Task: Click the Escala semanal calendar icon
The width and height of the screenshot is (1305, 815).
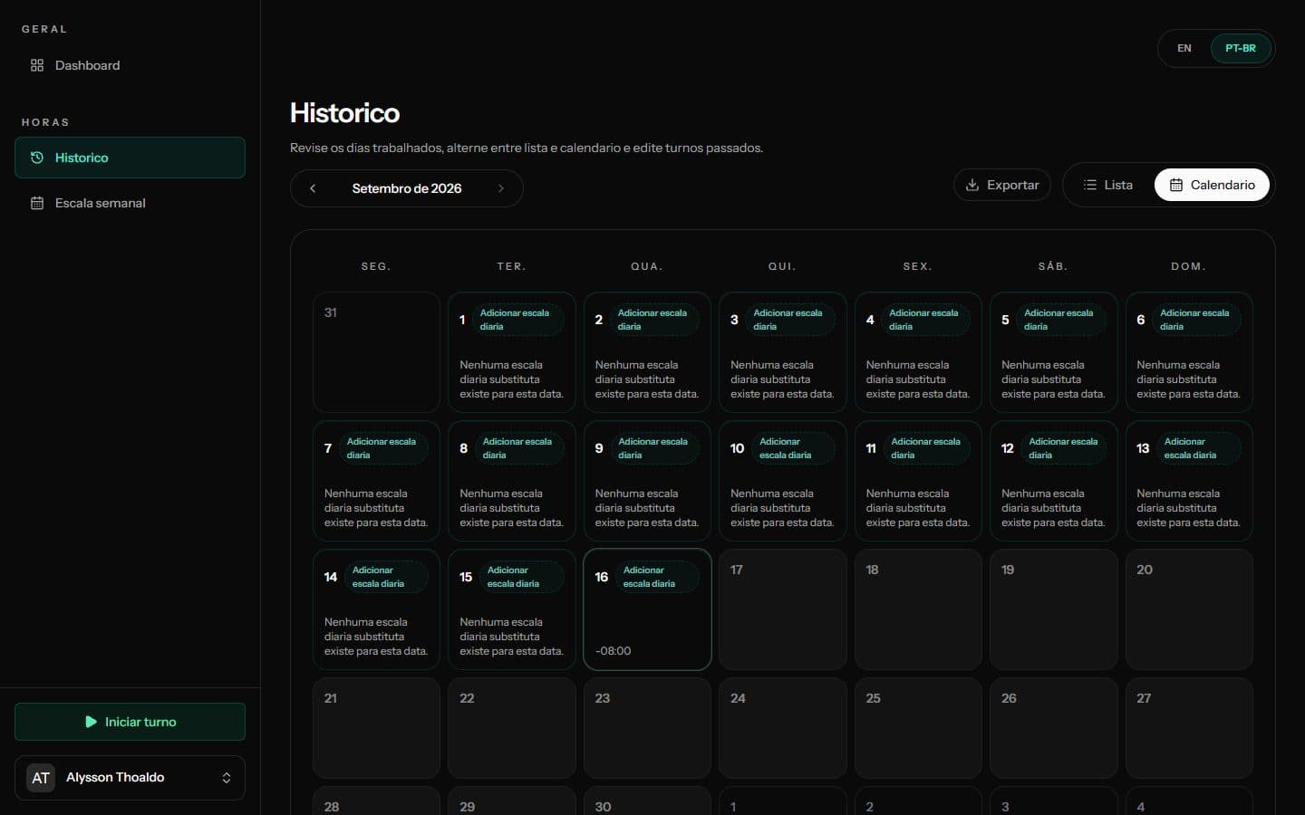Action: (x=37, y=203)
